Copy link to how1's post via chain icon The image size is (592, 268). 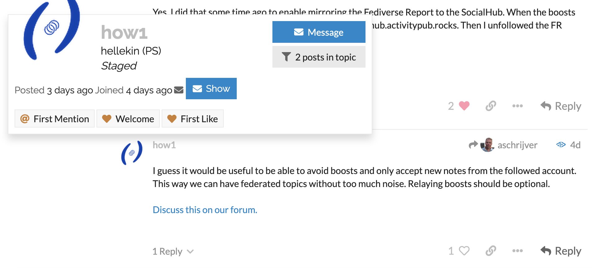[x=491, y=251]
